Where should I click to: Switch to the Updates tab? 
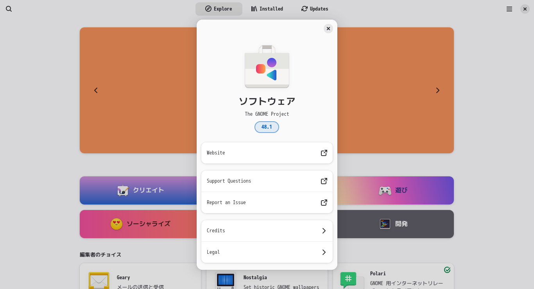click(x=314, y=9)
